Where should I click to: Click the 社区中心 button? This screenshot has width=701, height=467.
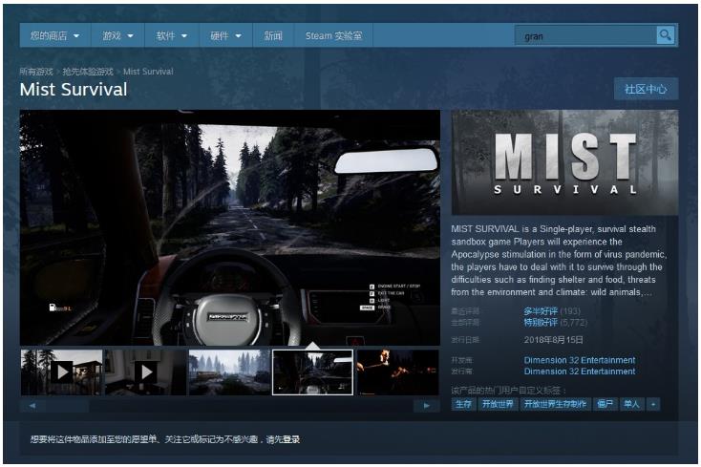pyautogui.click(x=646, y=89)
